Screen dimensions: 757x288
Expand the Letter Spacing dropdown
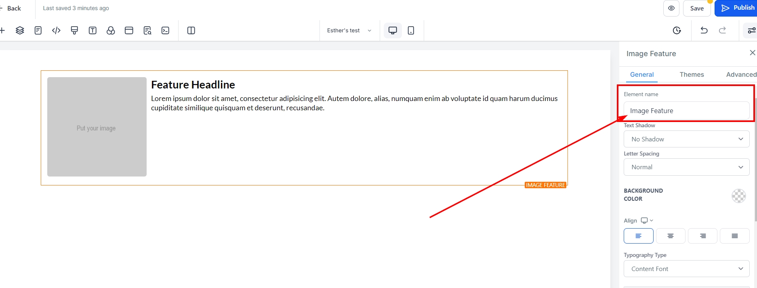[x=686, y=167]
